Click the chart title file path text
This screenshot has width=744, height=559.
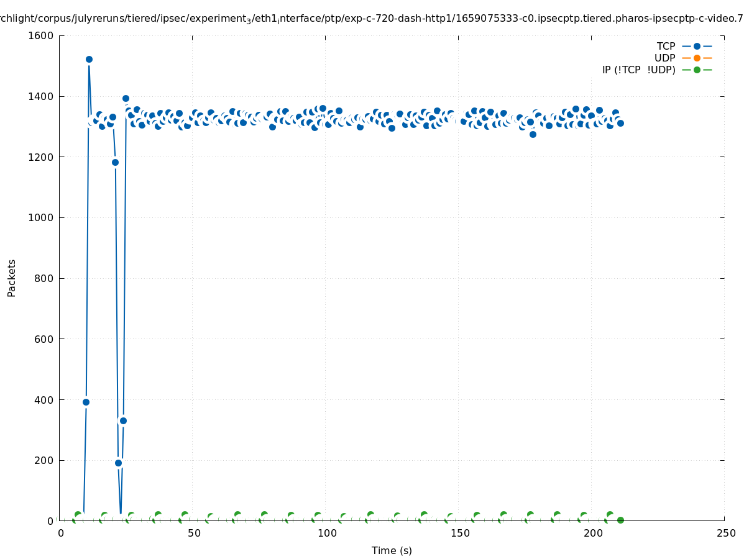coord(372,19)
